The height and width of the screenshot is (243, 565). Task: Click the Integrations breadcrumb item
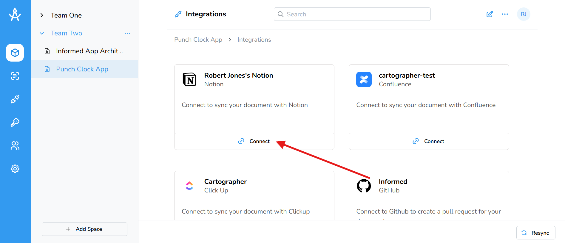coord(254,40)
